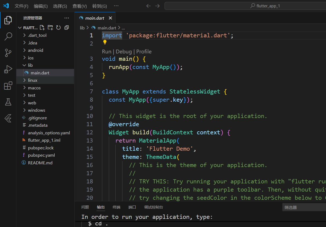Open Run and Debug view
Screen dimensions: 326x227
[x=8, y=69]
